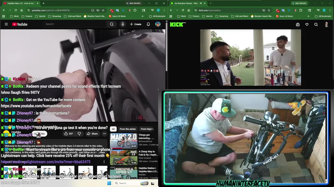The height and width of the screenshot is (187, 334).
Task: Open three-dot options above the bike thumbnails
Action: (x=104, y=162)
